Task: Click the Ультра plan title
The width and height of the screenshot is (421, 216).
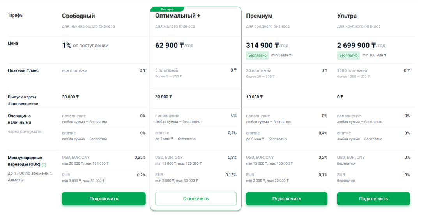Action: click(x=347, y=16)
